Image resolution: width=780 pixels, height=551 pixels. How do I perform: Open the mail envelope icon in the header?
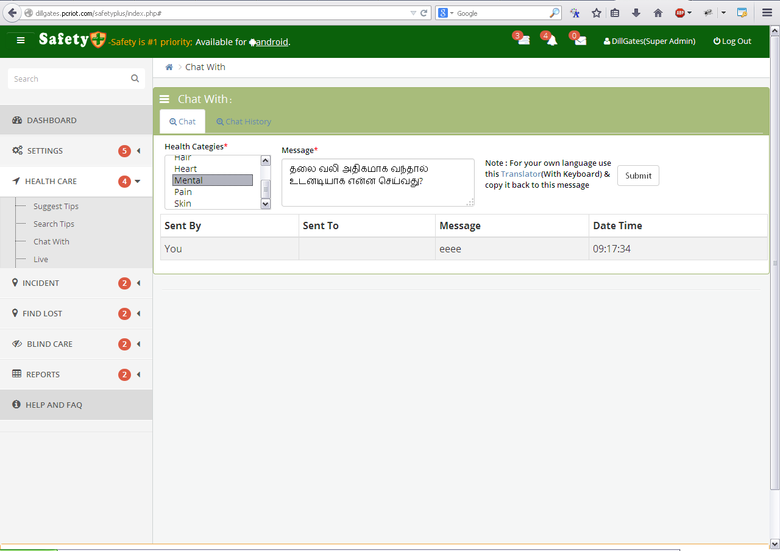(x=580, y=41)
